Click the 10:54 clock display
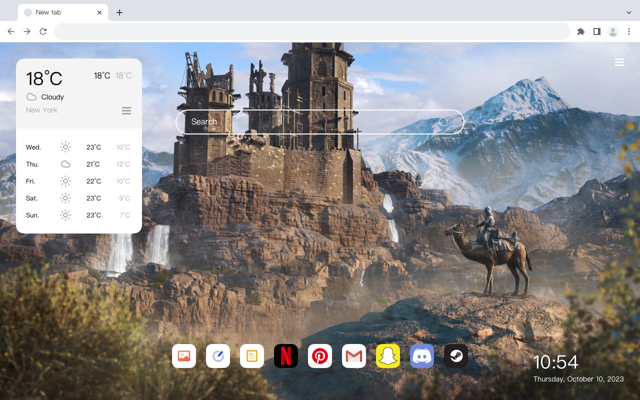 [x=555, y=362]
